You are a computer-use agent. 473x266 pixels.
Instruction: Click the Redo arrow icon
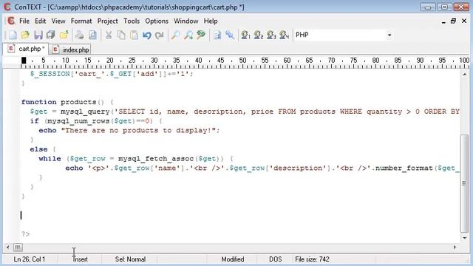(160, 35)
